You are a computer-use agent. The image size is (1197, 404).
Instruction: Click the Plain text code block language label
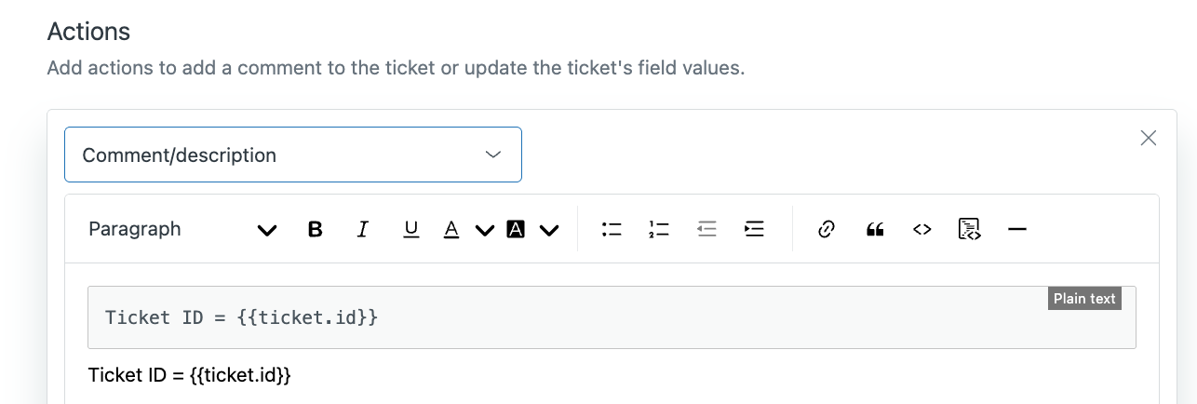(x=1084, y=299)
